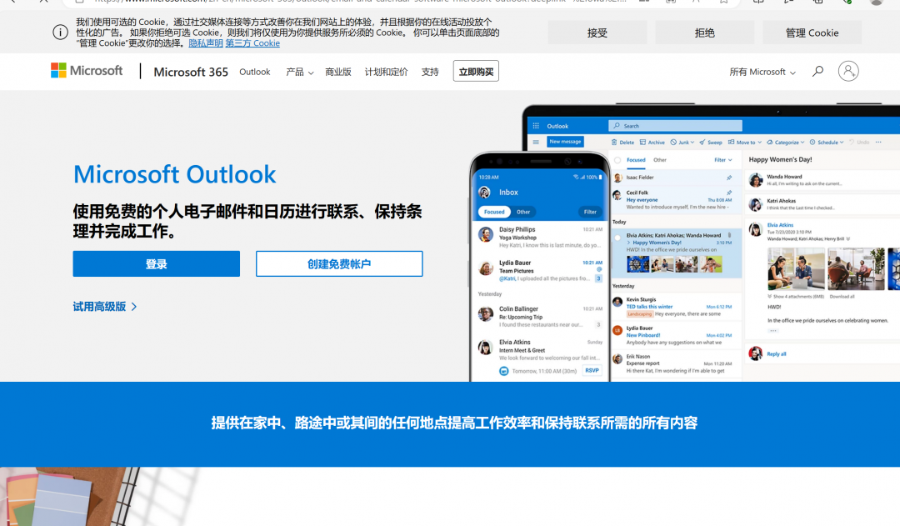Click the blue banner text 提供在家中
Screen dimensions: 900x526
(454, 423)
